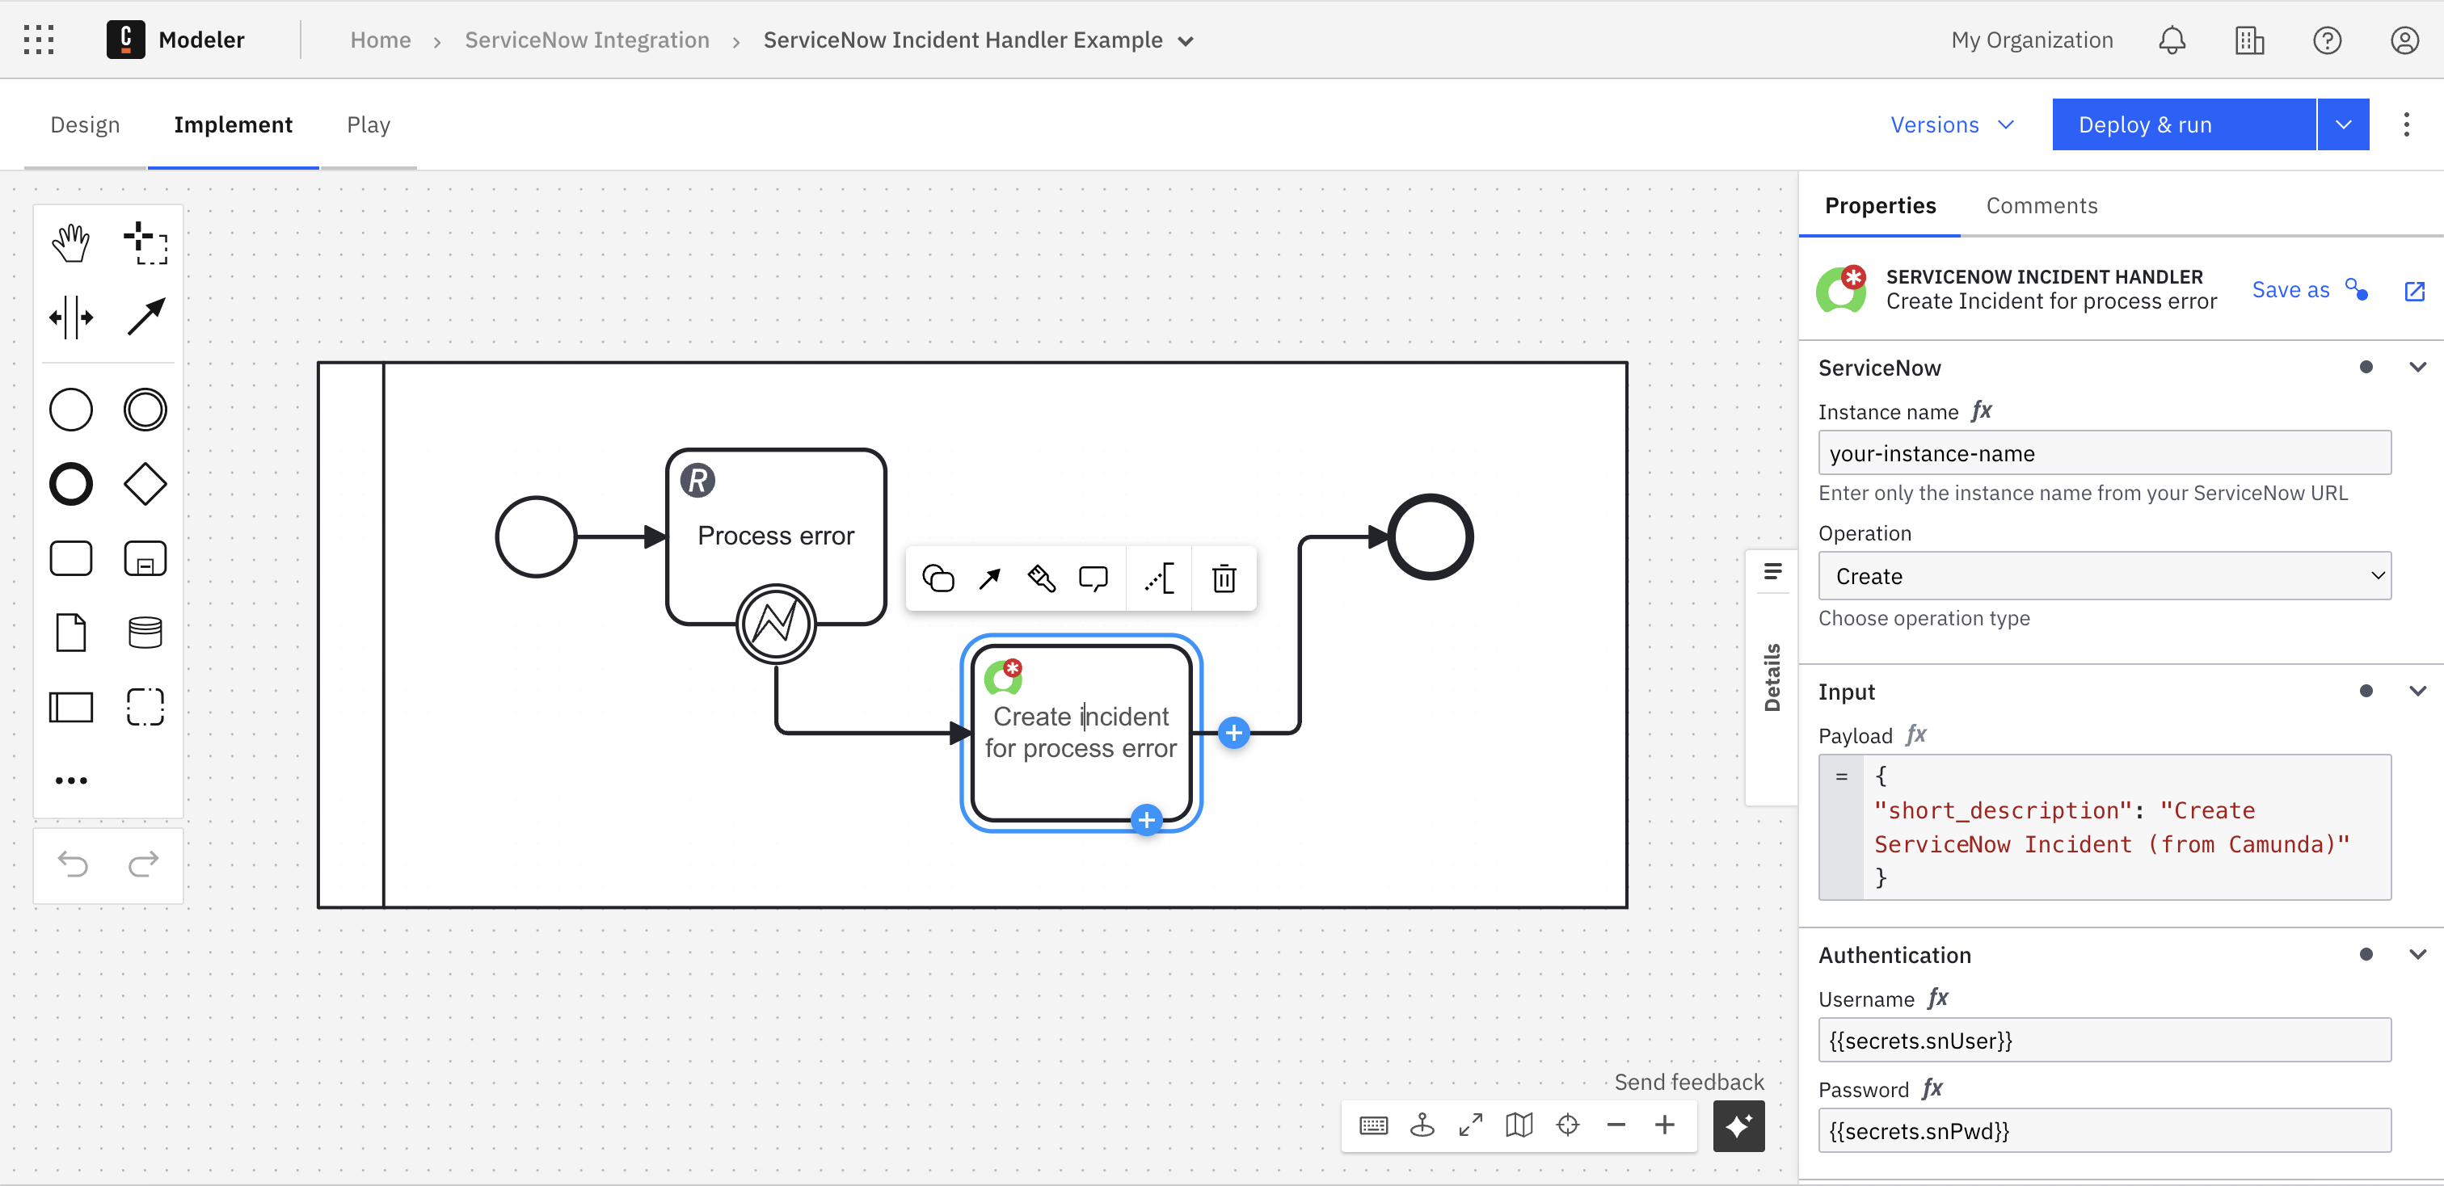This screenshot has height=1186, width=2444.
Task: Choose the Space tool
Action: [x=70, y=317]
